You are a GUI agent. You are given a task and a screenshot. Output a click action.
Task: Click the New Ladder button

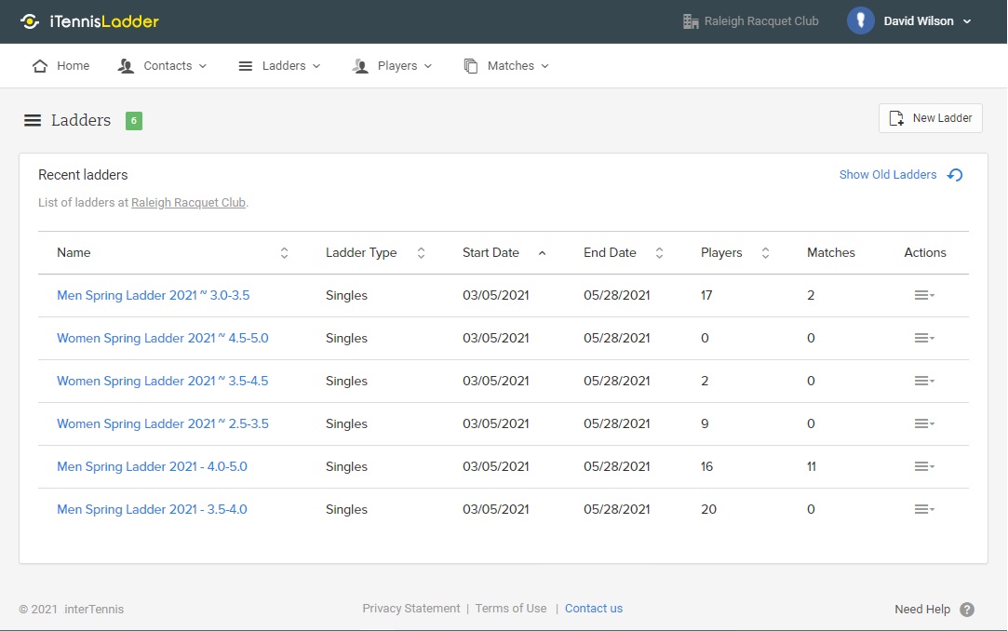click(930, 118)
